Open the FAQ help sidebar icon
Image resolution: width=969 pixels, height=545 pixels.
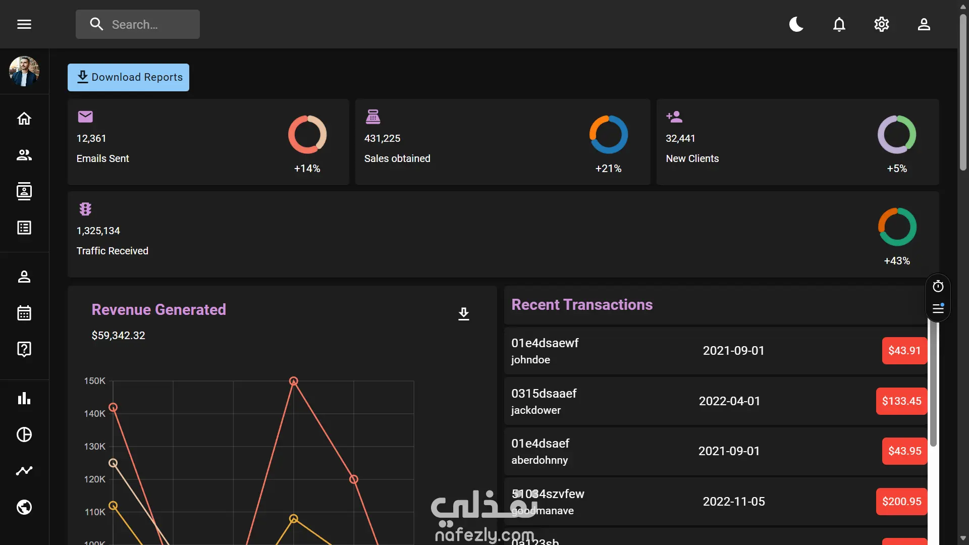(x=24, y=349)
